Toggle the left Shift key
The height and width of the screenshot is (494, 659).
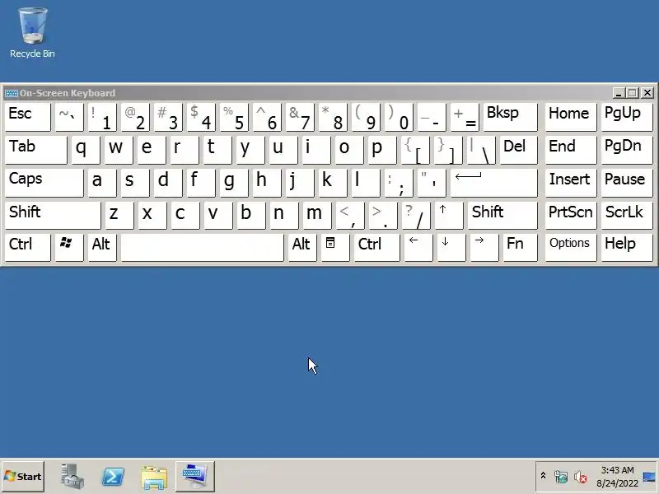coord(53,215)
